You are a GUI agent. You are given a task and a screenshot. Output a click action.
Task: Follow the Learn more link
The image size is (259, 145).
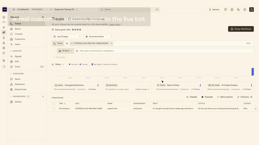coord(115,24)
